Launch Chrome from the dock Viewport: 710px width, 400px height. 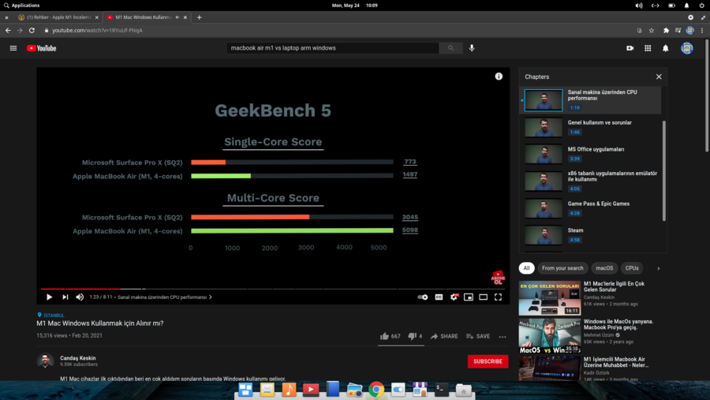(376, 390)
